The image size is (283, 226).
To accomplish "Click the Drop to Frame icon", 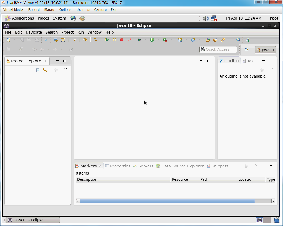I will point(56,40).
